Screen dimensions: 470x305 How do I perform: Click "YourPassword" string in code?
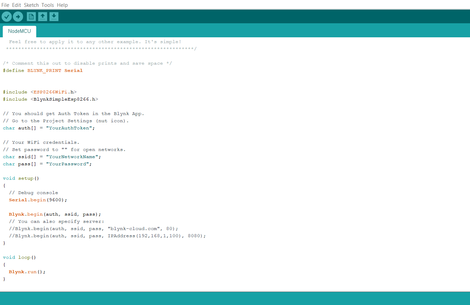[68, 164]
